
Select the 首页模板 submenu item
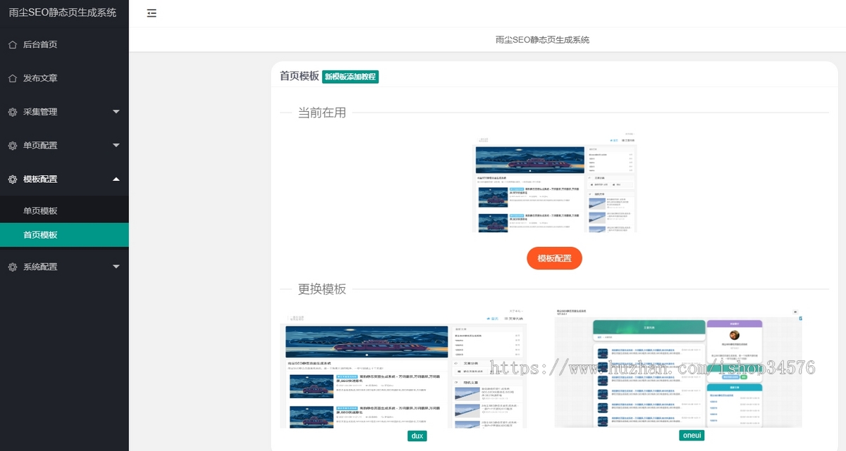pos(40,235)
